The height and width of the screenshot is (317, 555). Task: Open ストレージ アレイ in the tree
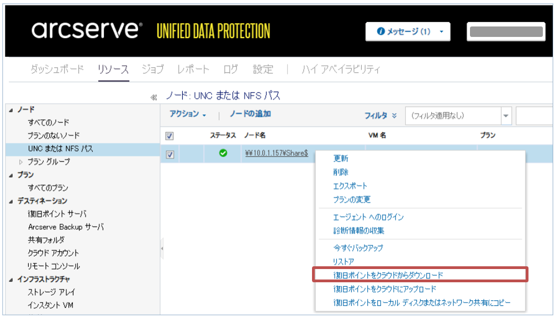pyautogui.click(x=52, y=293)
